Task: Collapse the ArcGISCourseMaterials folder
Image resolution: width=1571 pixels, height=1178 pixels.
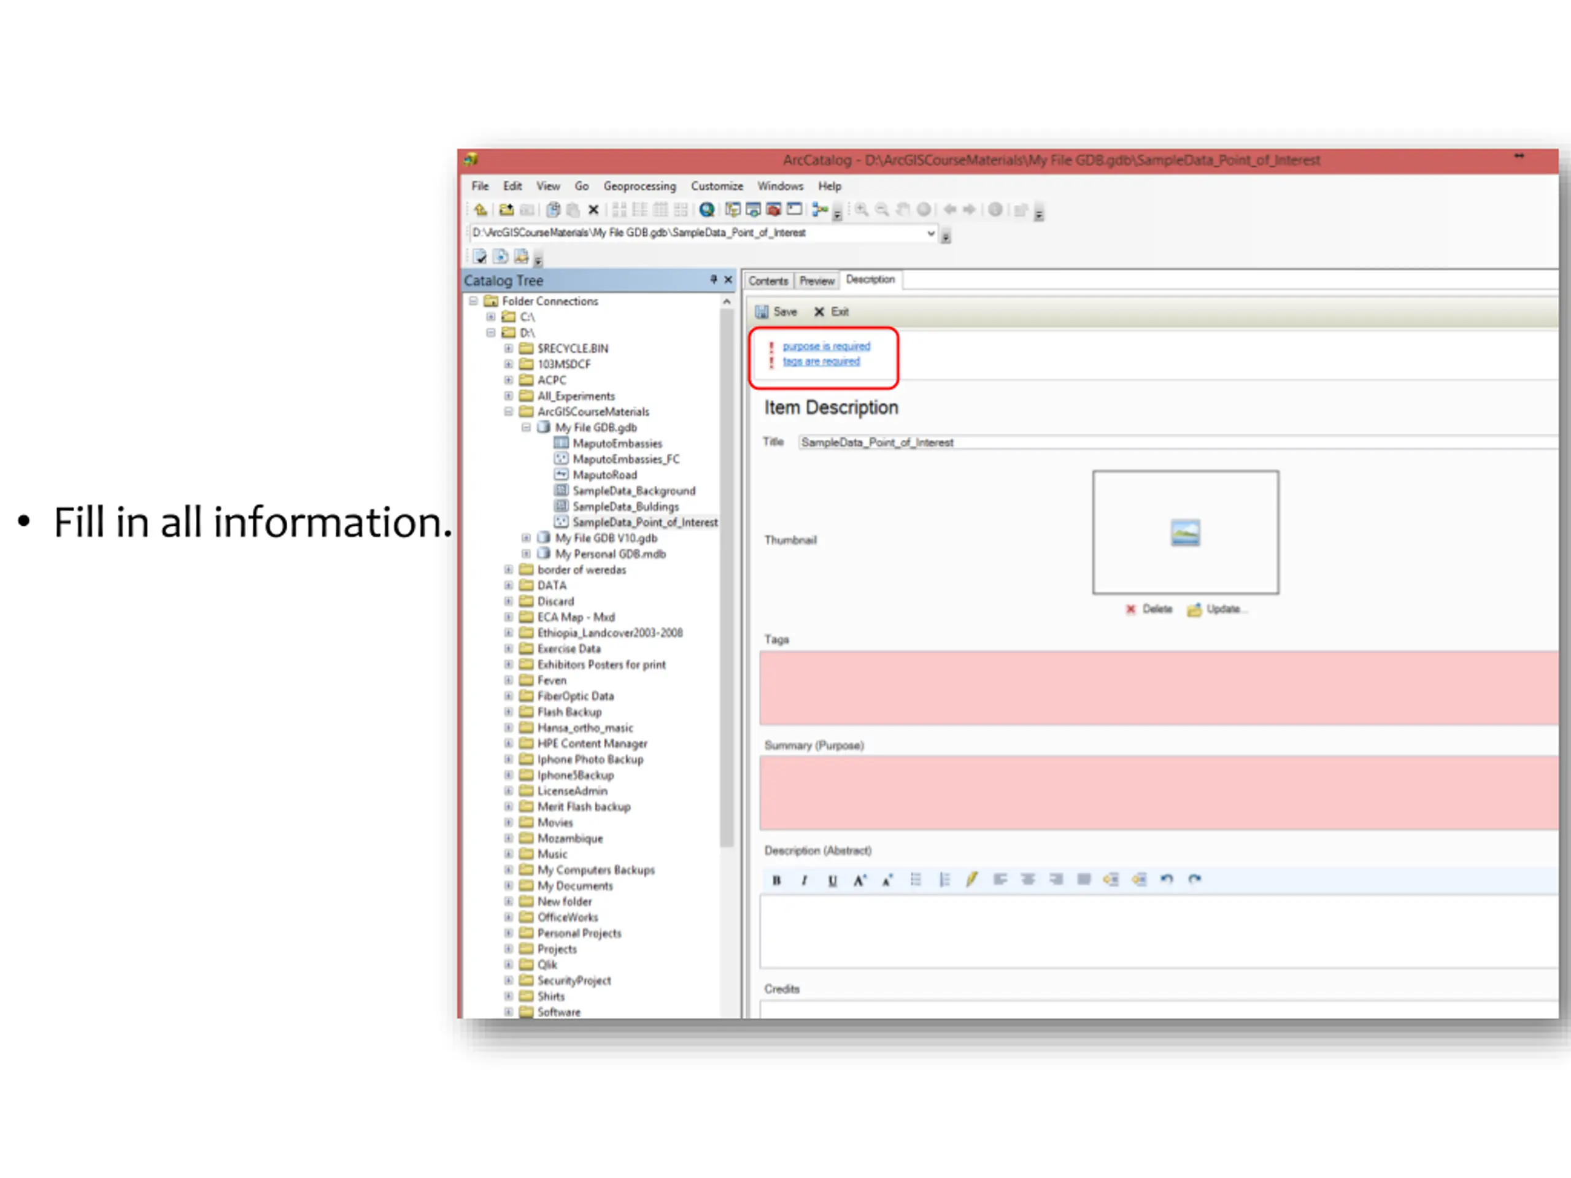Action: tap(509, 412)
